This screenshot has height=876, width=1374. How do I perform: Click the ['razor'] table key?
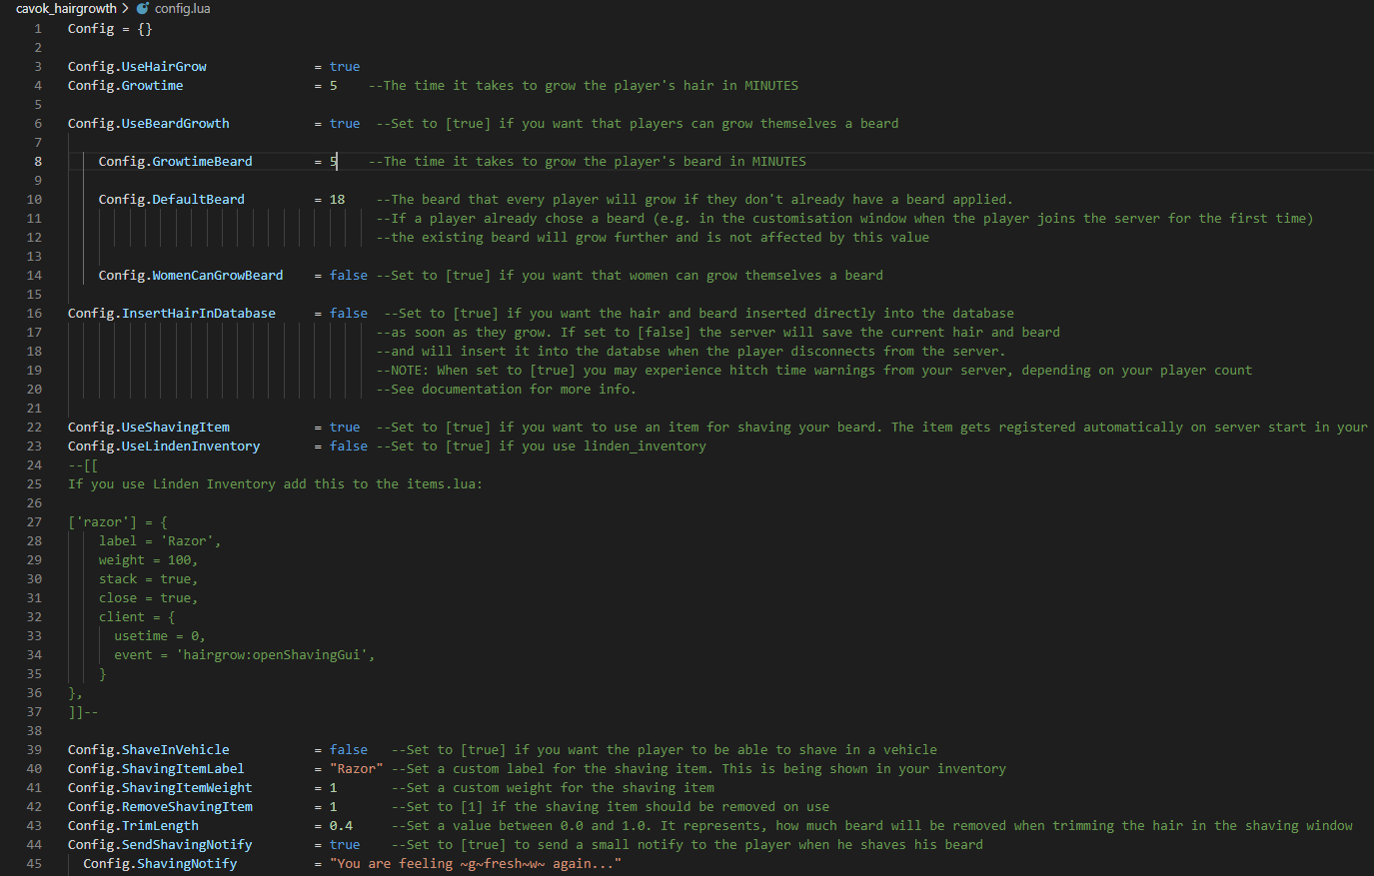(102, 521)
